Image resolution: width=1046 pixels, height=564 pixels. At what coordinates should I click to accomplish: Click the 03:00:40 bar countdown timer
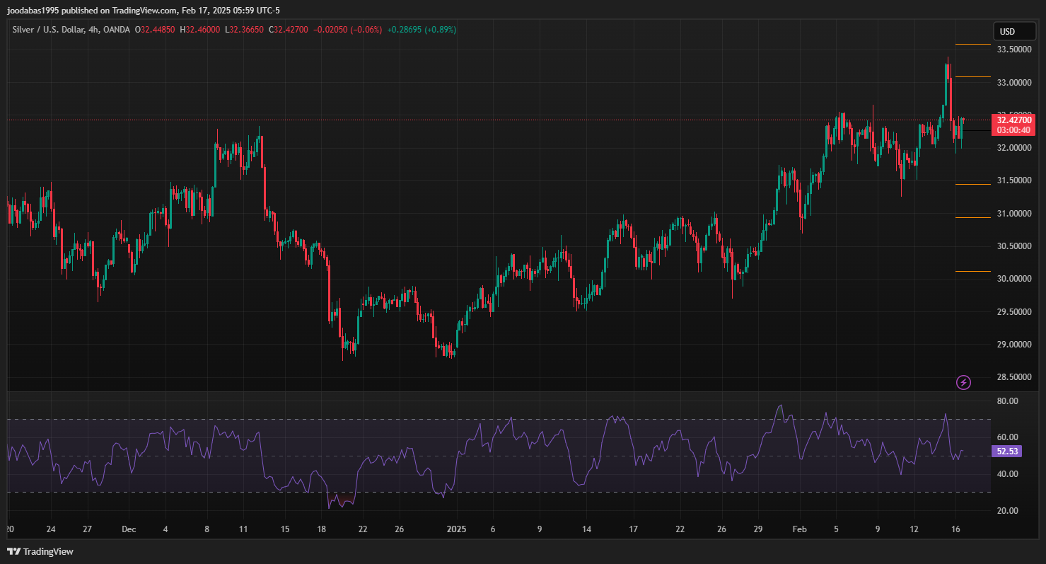pos(1013,130)
